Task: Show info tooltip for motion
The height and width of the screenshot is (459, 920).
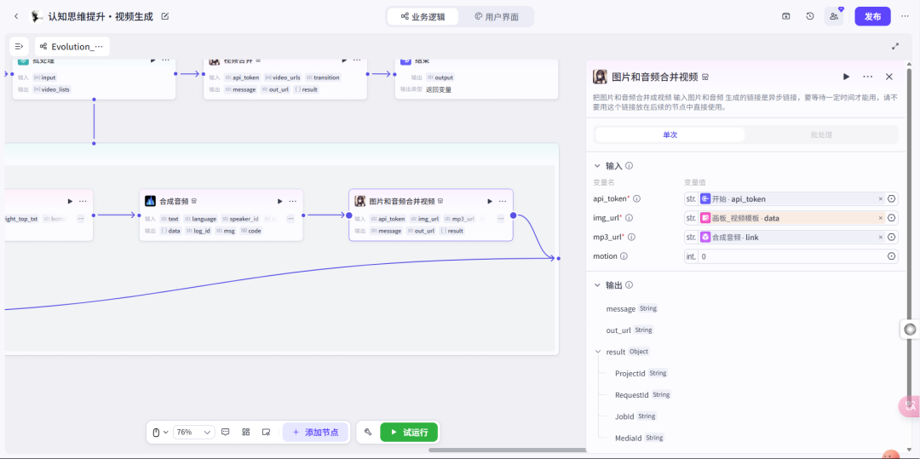Action: 624,256
